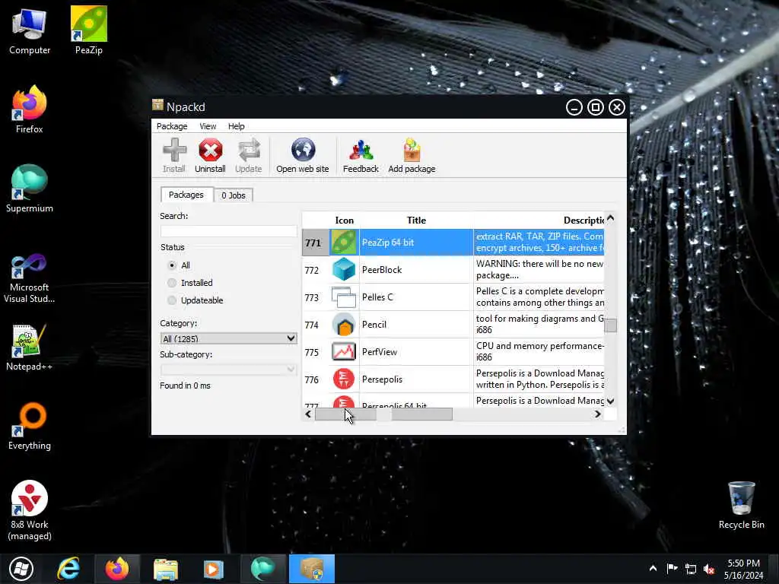The width and height of the screenshot is (779, 584).
Task: Expand the Category dropdown All (1285)
Action: click(228, 338)
